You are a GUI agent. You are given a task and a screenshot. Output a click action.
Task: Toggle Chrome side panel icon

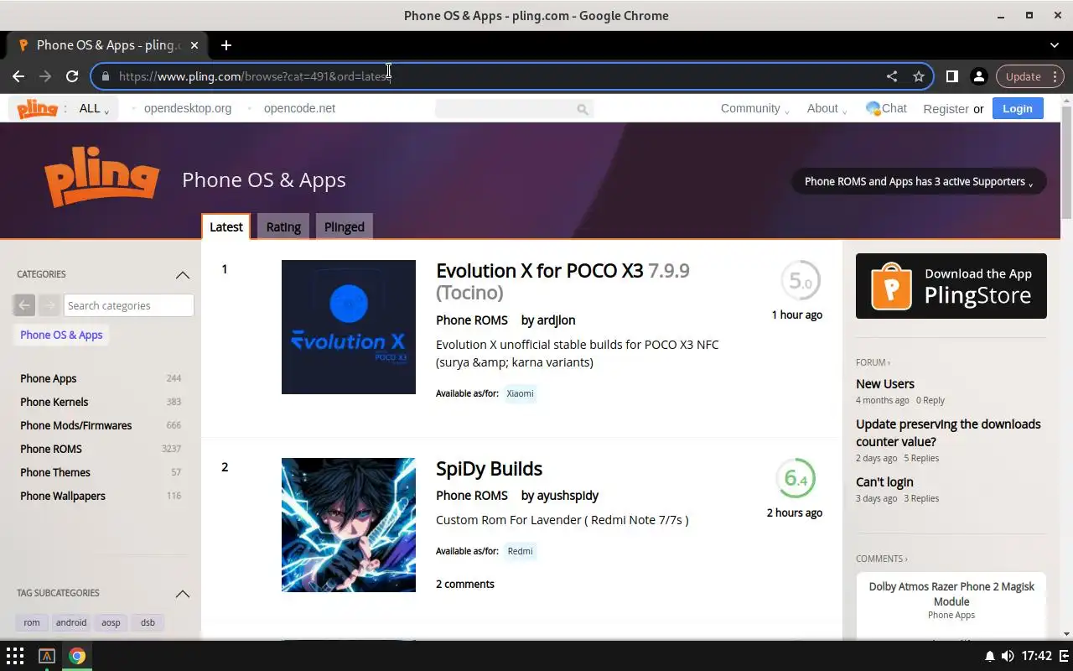pyautogui.click(x=951, y=76)
